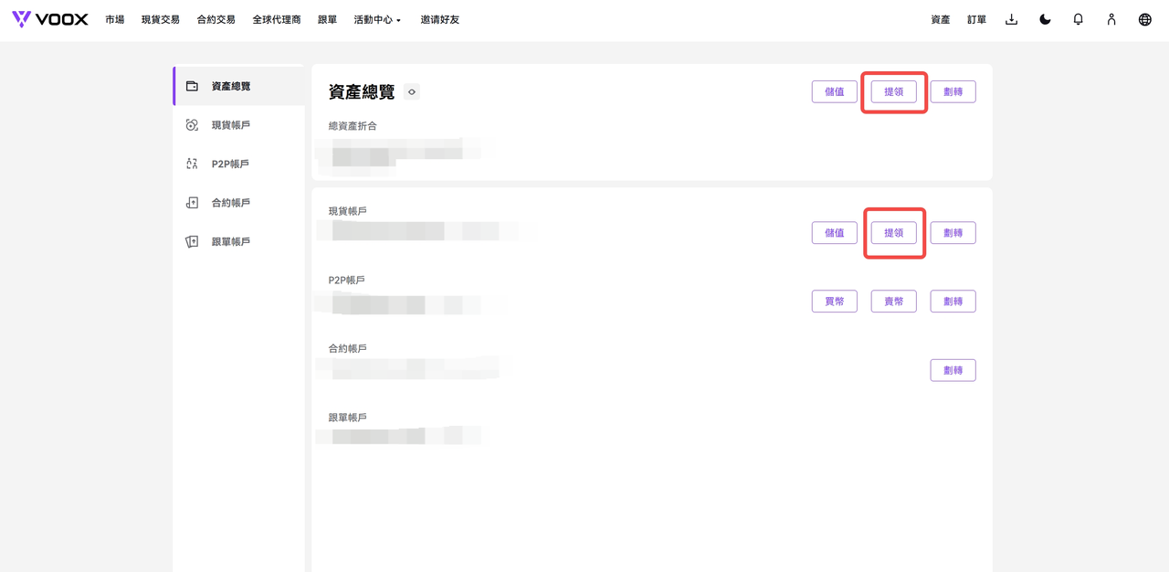The width and height of the screenshot is (1169, 572).
Task: Select 跟單 in the top navigation
Action: tap(327, 19)
